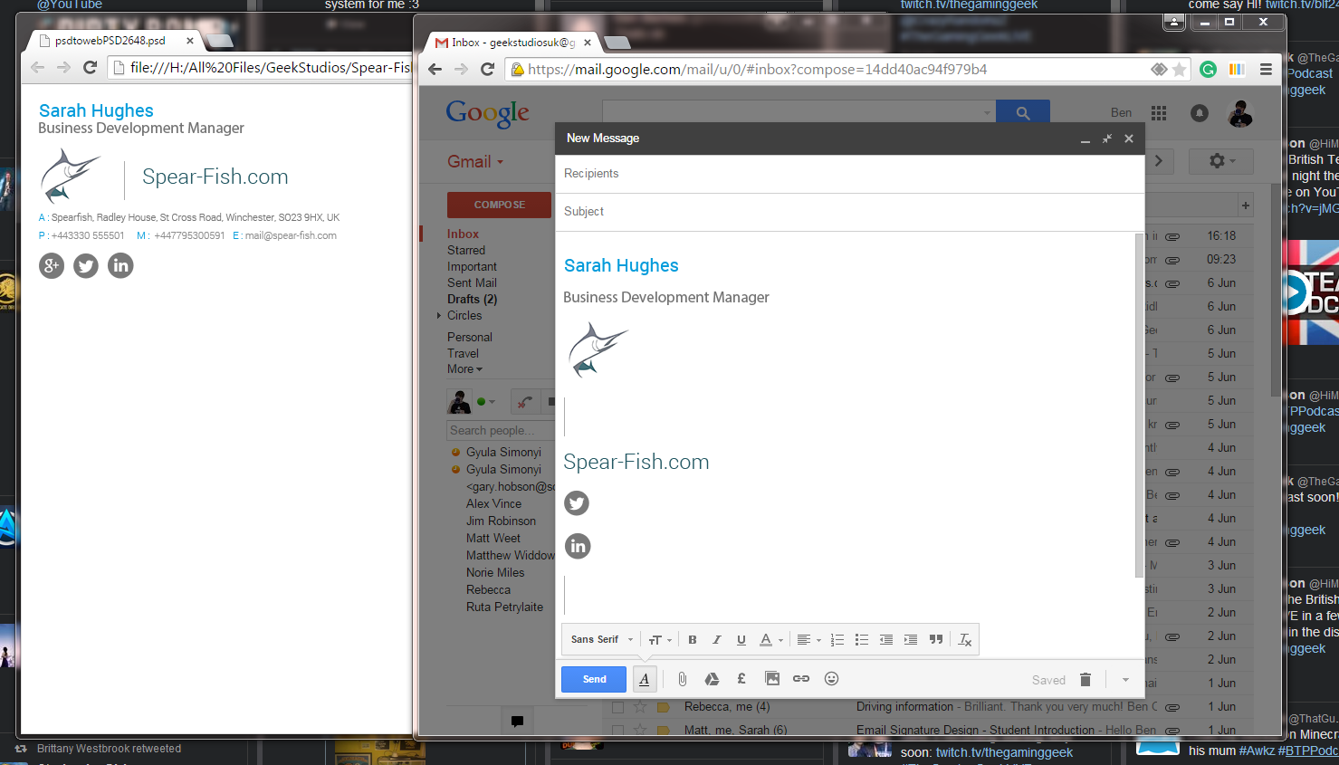Insert photo into message
This screenshot has width=1339, height=765.
click(x=772, y=679)
